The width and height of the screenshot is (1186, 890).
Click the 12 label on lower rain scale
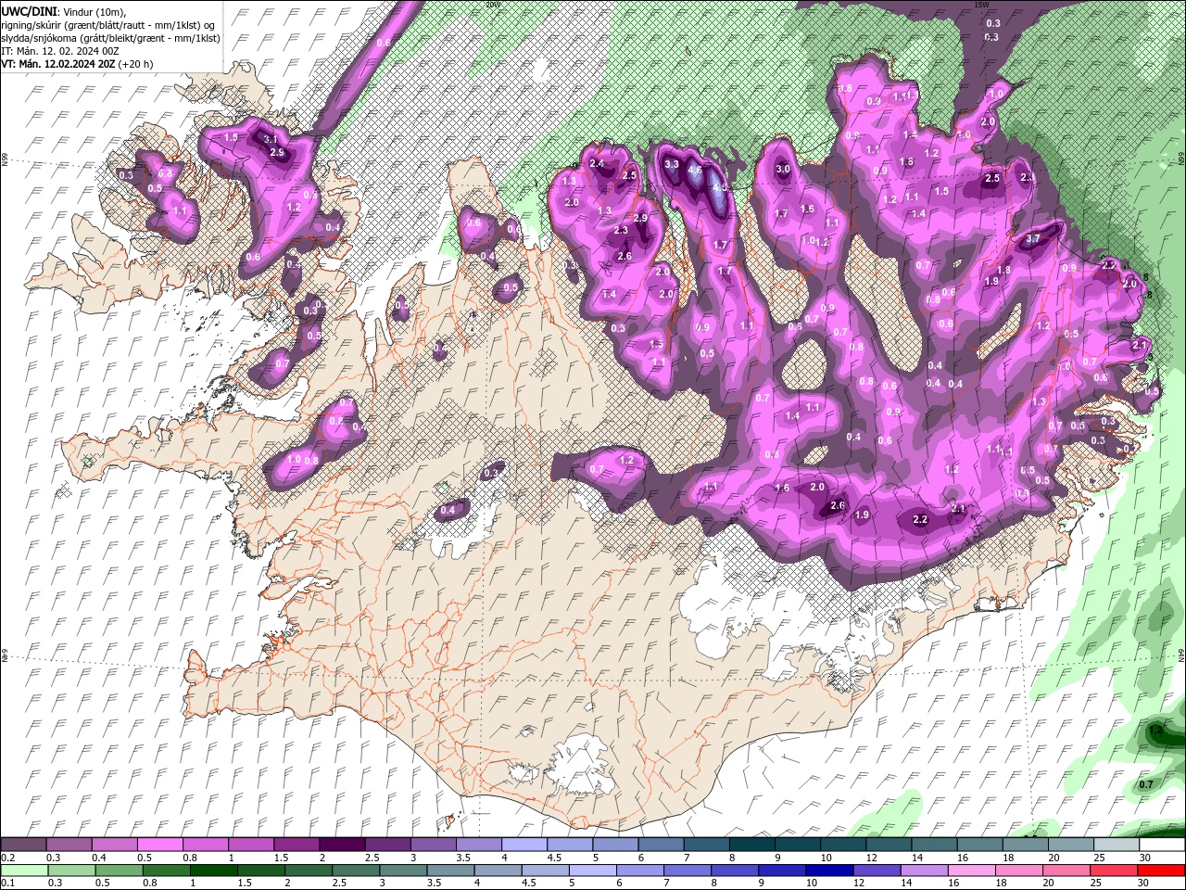858,884
